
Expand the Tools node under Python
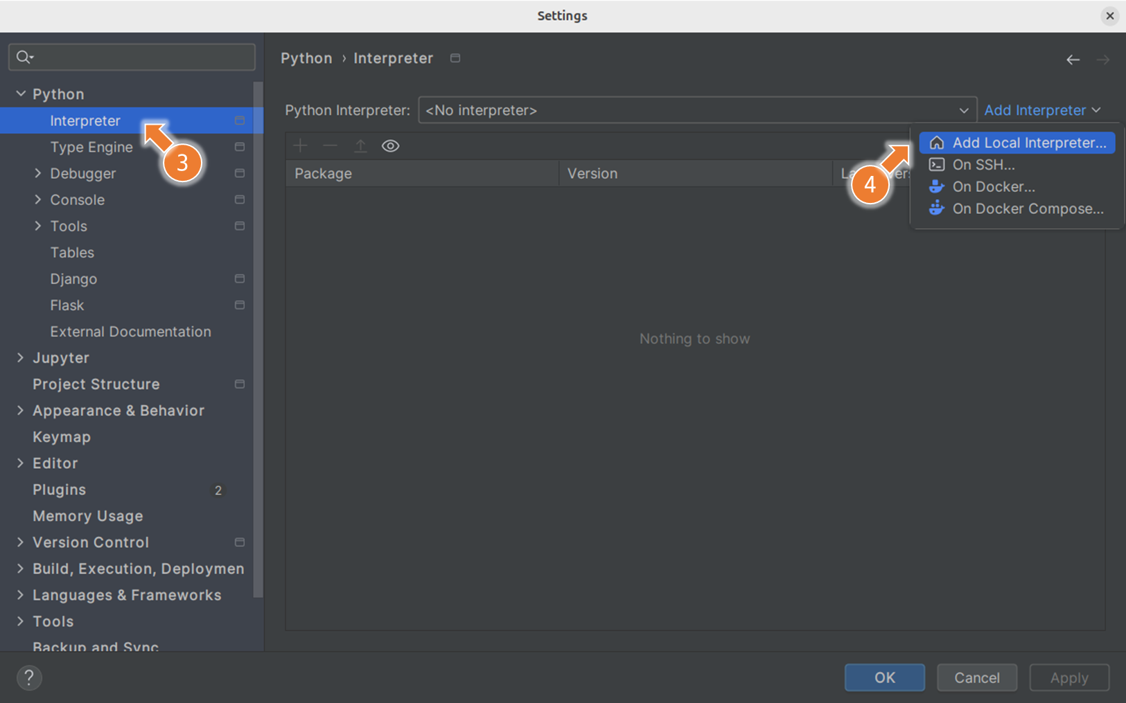[38, 226]
